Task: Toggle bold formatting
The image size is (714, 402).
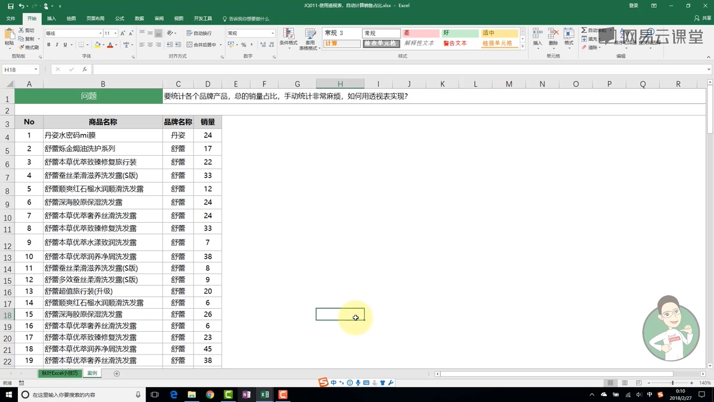Action: pos(49,45)
